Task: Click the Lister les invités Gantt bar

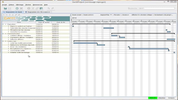Action: click(85, 43)
